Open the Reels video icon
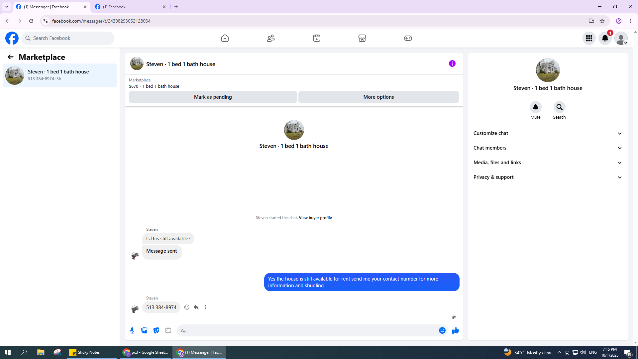Image resolution: width=638 pixels, height=359 pixels. [x=317, y=38]
